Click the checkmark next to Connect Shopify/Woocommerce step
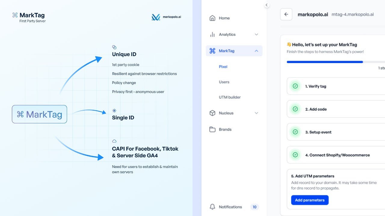The height and width of the screenshot is (216, 385). (x=295, y=155)
